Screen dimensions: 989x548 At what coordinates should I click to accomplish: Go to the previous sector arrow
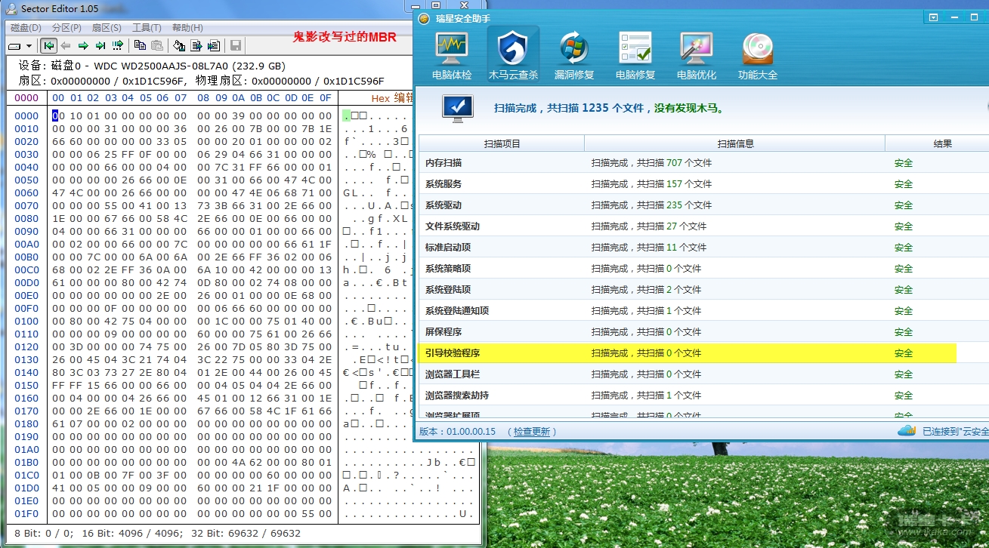pos(66,46)
